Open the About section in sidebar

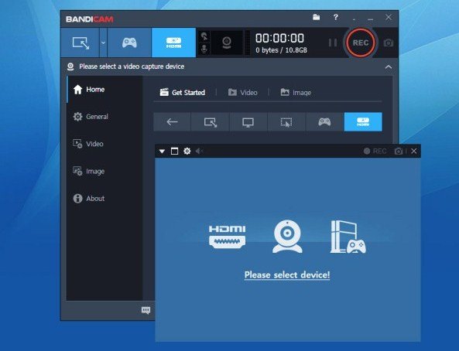click(89, 199)
